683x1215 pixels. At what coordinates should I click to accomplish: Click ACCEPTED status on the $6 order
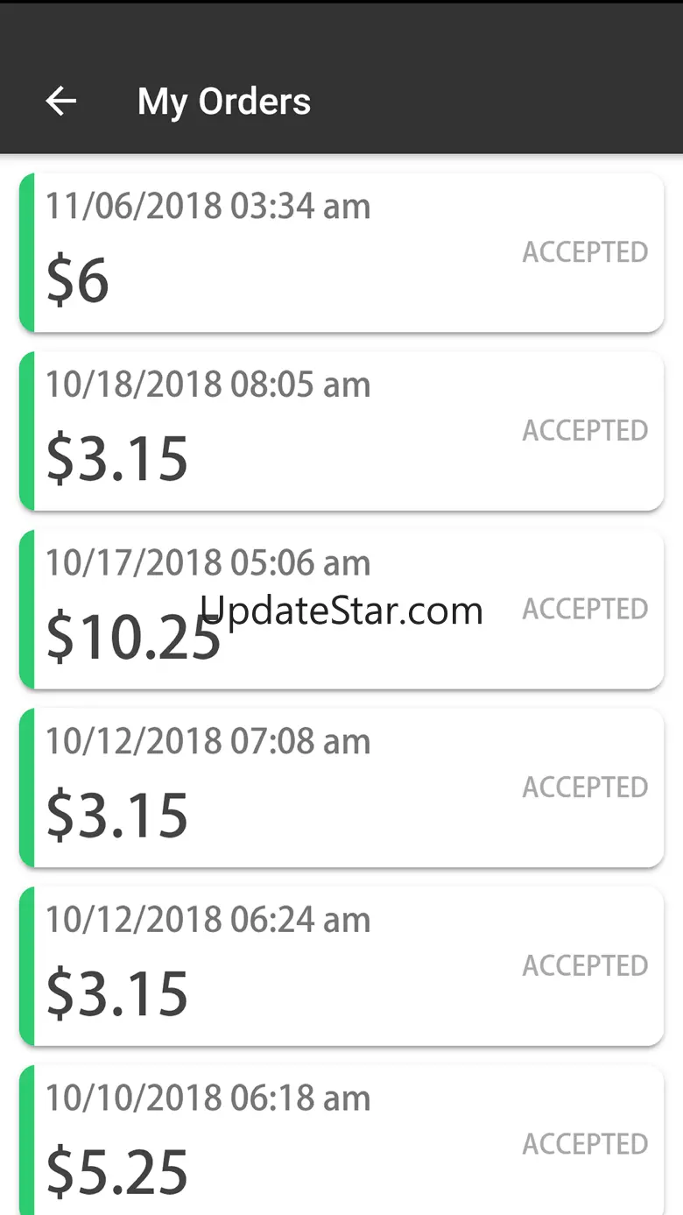point(585,252)
